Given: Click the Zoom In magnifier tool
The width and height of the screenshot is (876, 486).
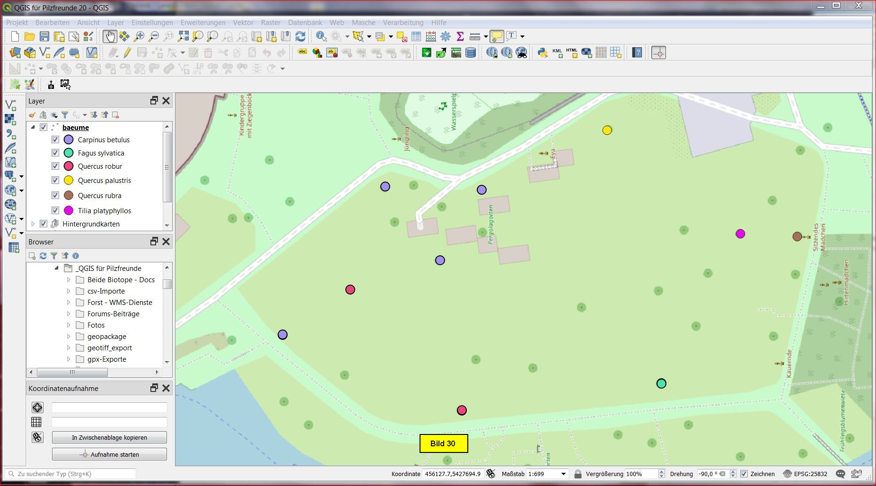Looking at the screenshot, I should click(139, 36).
